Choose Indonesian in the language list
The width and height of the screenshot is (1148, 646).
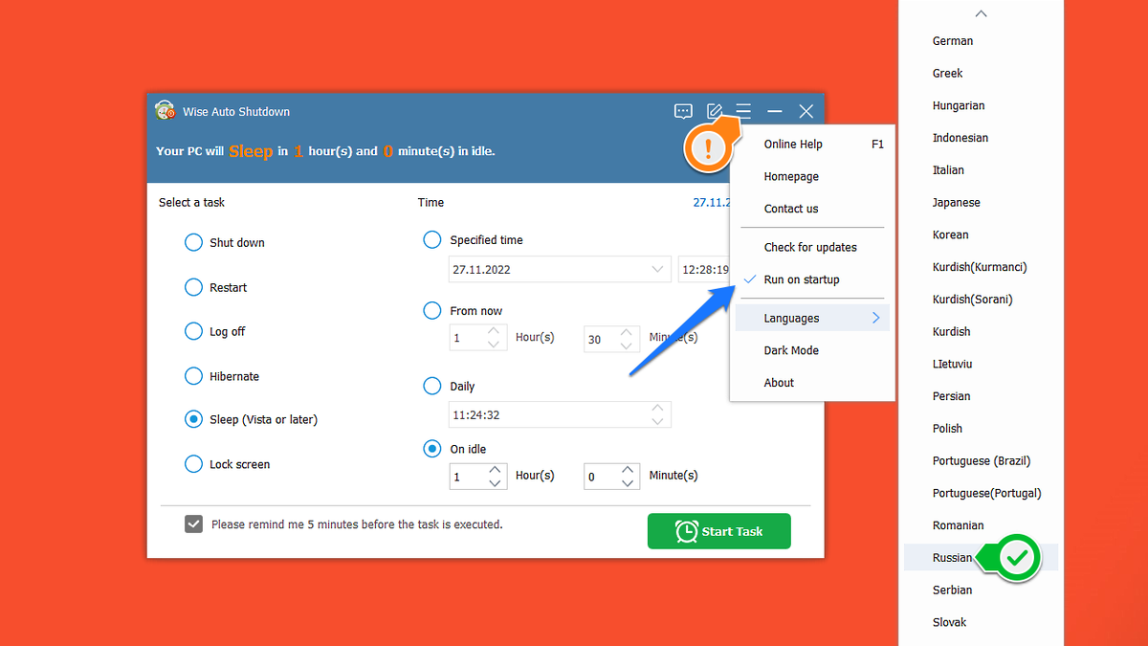(982, 138)
